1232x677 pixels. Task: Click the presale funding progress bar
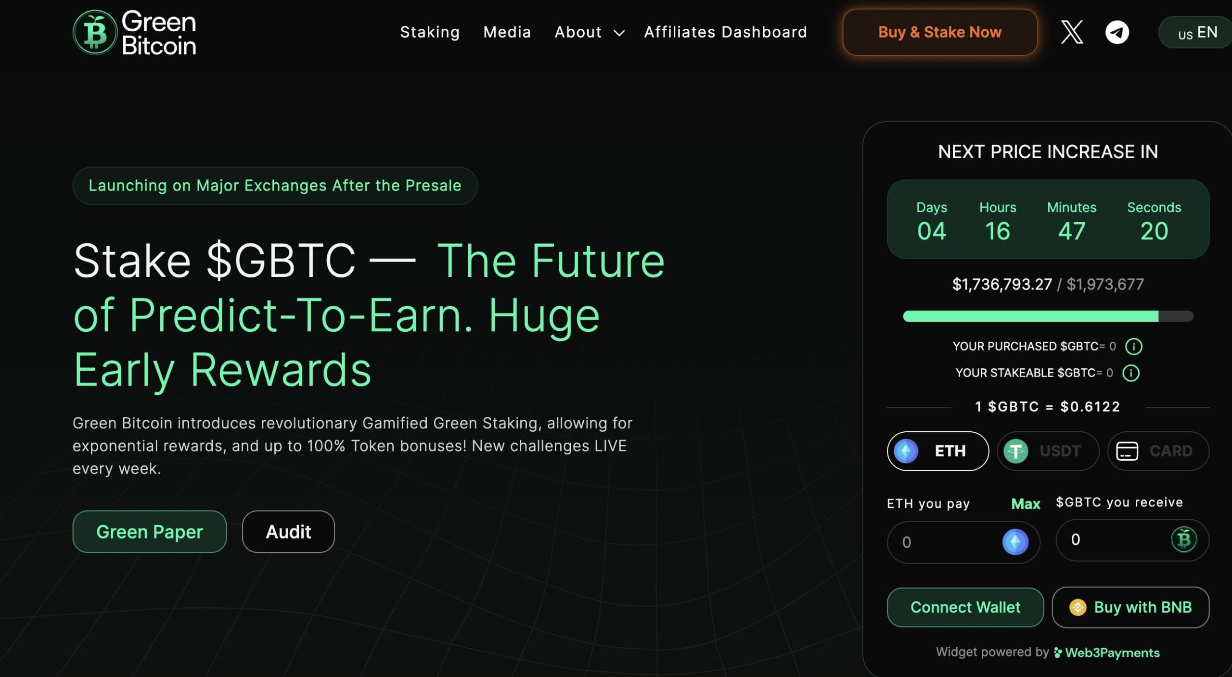[x=1048, y=316]
